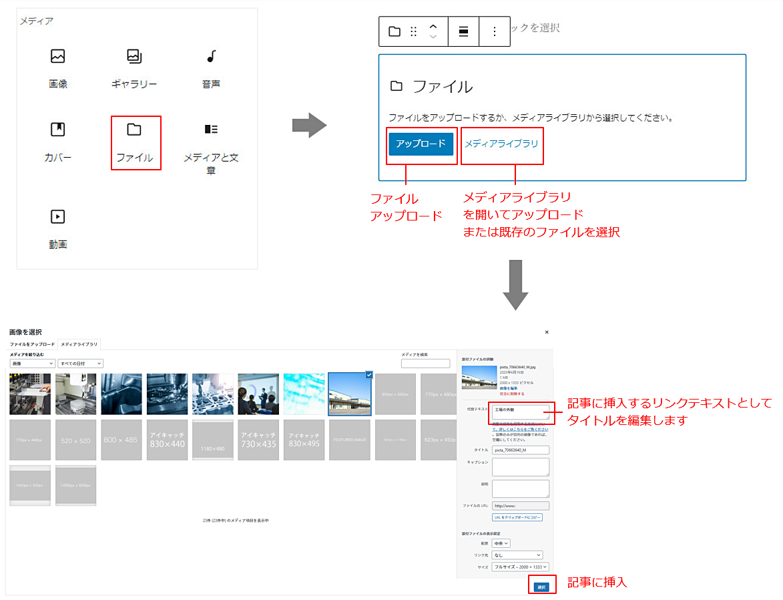Toggle the checkmark on selected warehouse thumbnail
This screenshot has width=783, height=600.
coord(369,375)
